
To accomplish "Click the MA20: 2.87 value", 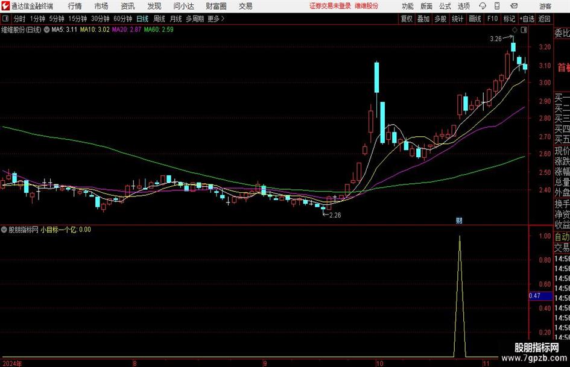I will click(x=127, y=30).
